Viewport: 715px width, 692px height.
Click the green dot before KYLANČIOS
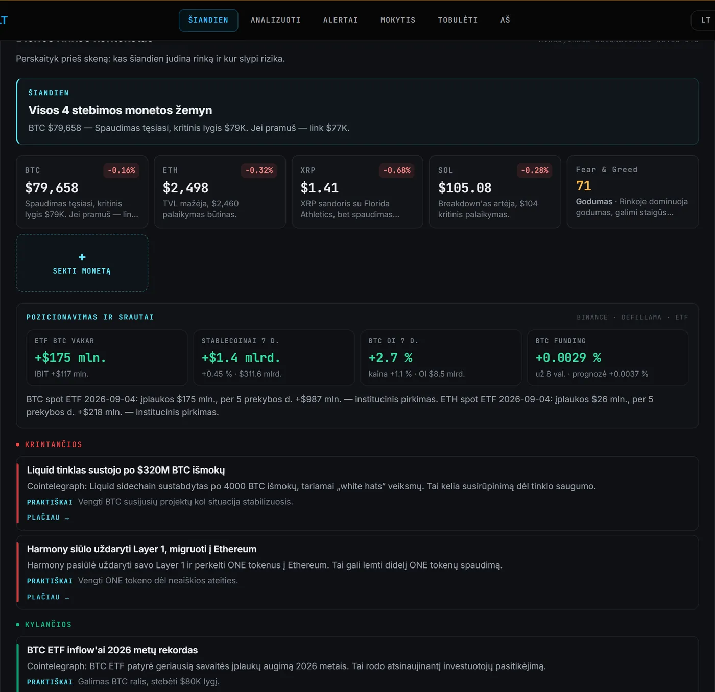coord(18,625)
